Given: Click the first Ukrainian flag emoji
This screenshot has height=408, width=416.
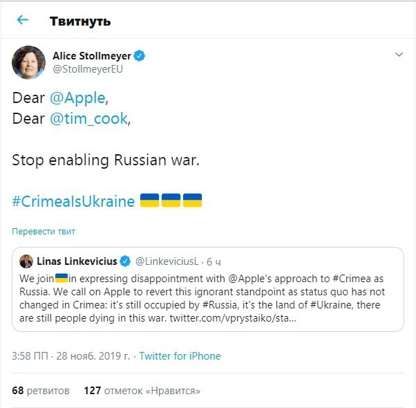Looking at the screenshot, I should 149,201.
